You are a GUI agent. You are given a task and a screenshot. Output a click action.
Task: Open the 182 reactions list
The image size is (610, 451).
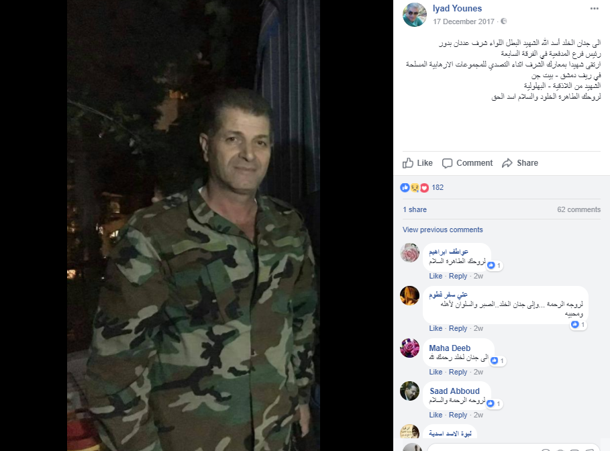coord(421,187)
